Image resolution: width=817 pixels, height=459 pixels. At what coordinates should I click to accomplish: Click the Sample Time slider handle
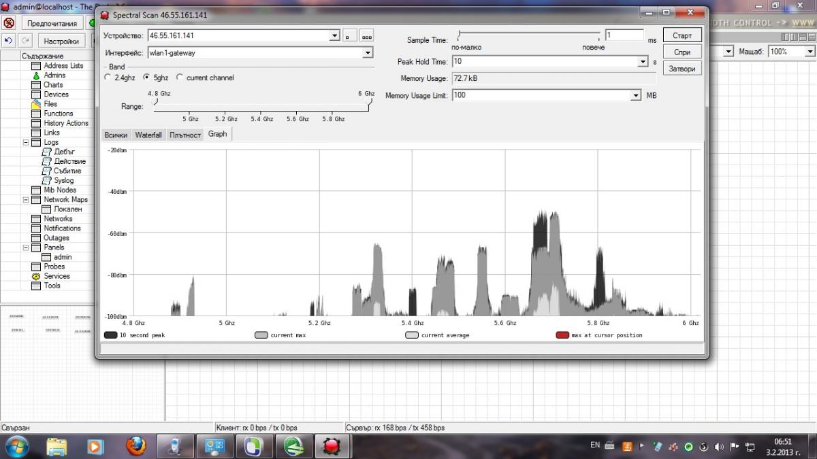[460, 34]
